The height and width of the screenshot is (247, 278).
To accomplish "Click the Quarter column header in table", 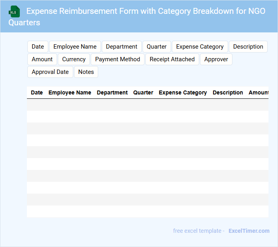I will click(x=143, y=92).
